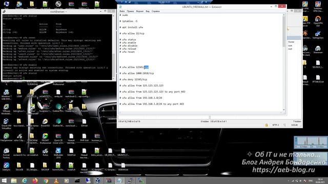This screenshot has height=184, width=328.
Task: Click the line '# iptables -S'
Action: (129, 21)
